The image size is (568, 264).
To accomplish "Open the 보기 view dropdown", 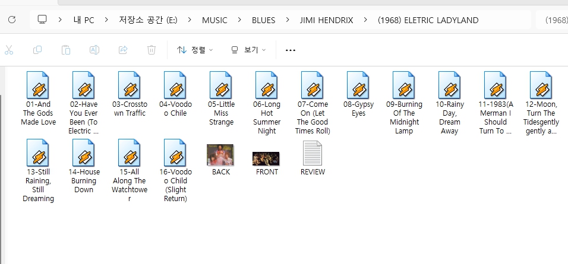I will pos(248,50).
